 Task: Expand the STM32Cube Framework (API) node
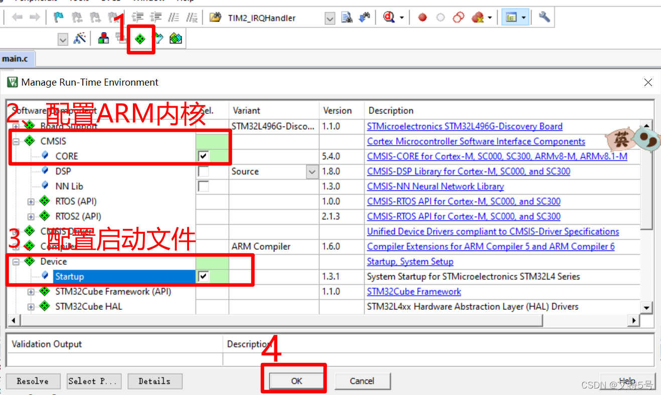pos(31,292)
